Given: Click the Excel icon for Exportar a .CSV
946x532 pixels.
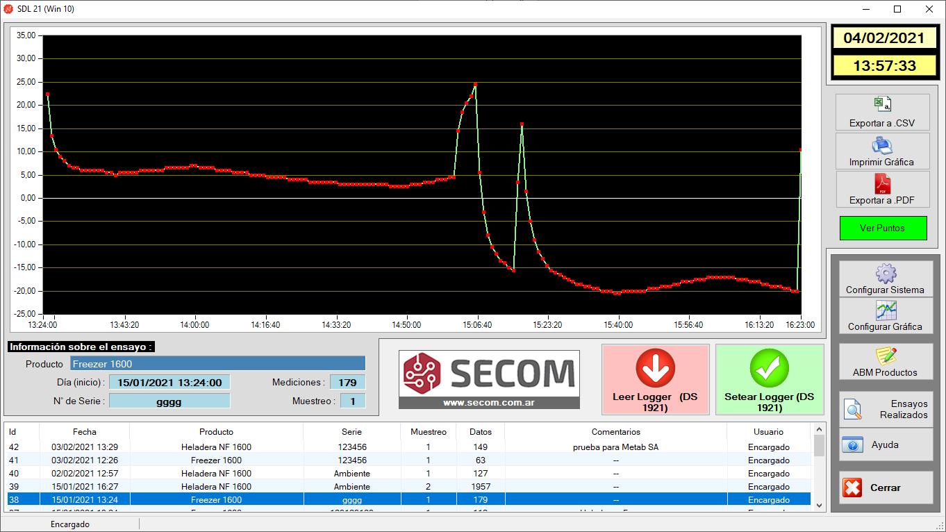Looking at the screenshot, I should point(882,105).
